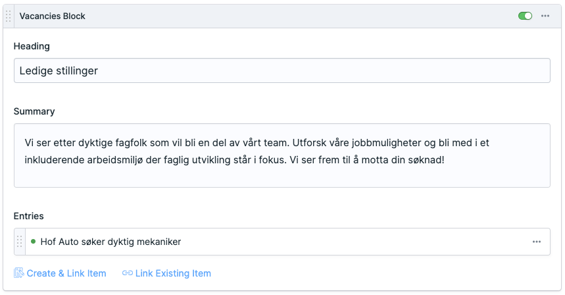This screenshot has width=565, height=295.
Task: Open the Hof Auto entry options menu
Action: click(x=537, y=242)
